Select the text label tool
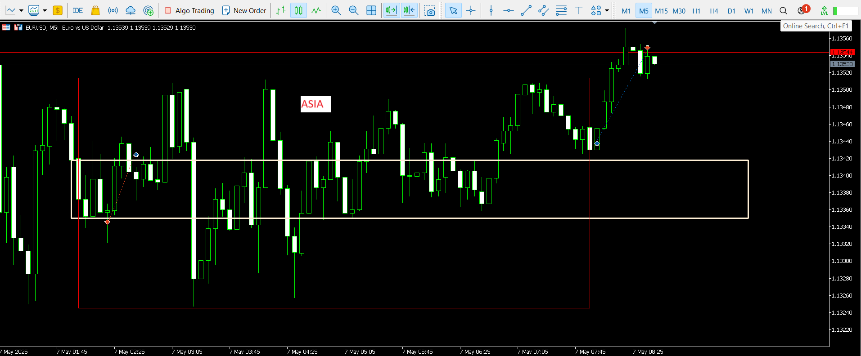This screenshot has height=356, width=861. [x=579, y=10]
